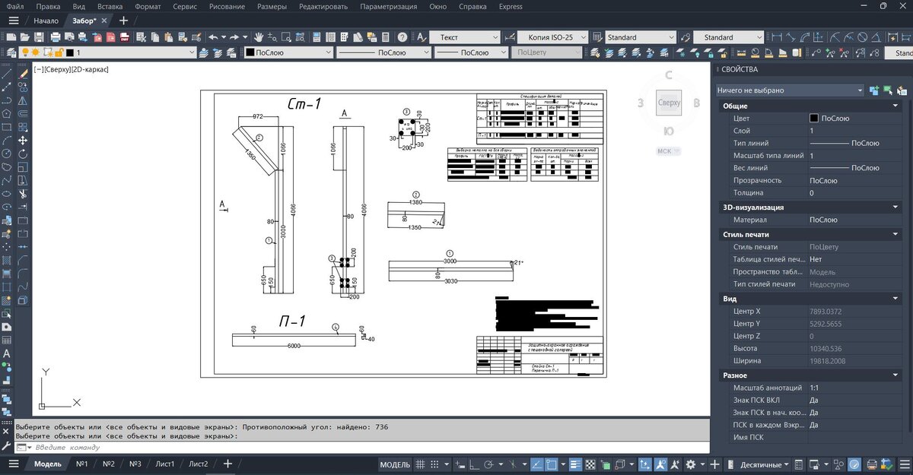This screenshot has width=913, height=475.
Task: Click the Цвет black color swatch in properties
Action: click(814, 119)
